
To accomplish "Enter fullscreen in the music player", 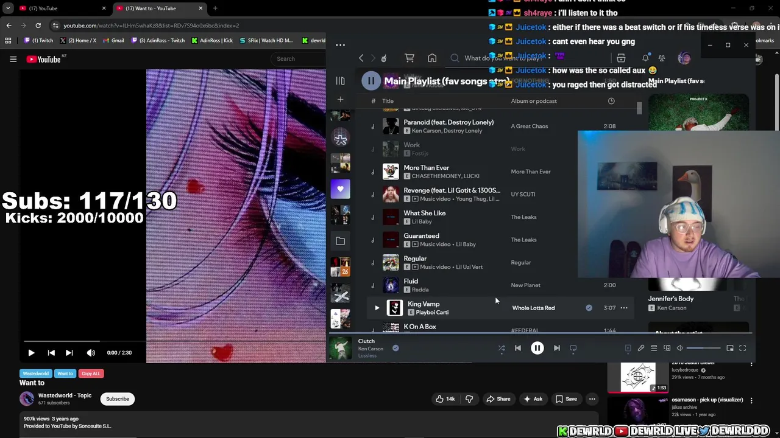I will point(743,349).
